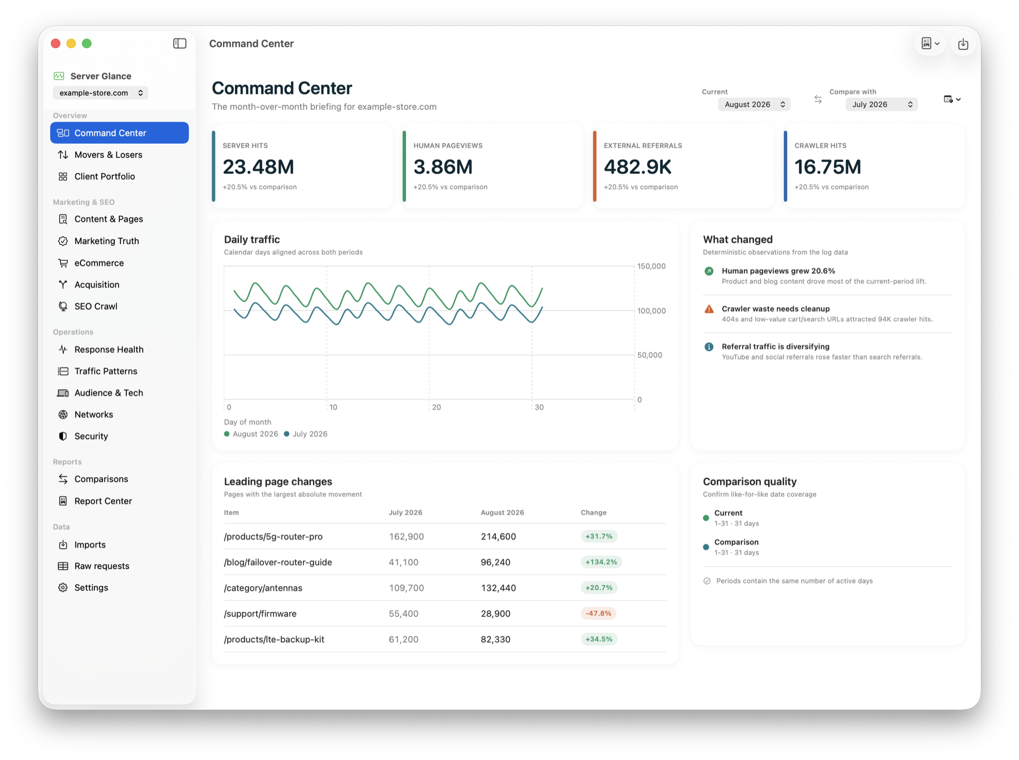Swap current and comparison periods
Image resolution: width=1019 pixels, height=760 pixels.
[818, 99]
